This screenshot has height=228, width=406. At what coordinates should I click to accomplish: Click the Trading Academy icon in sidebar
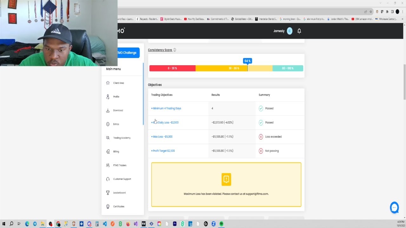coord(108,138)
